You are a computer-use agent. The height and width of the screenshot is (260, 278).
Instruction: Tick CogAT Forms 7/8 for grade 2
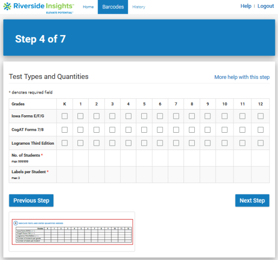click(x=96, y=130)
